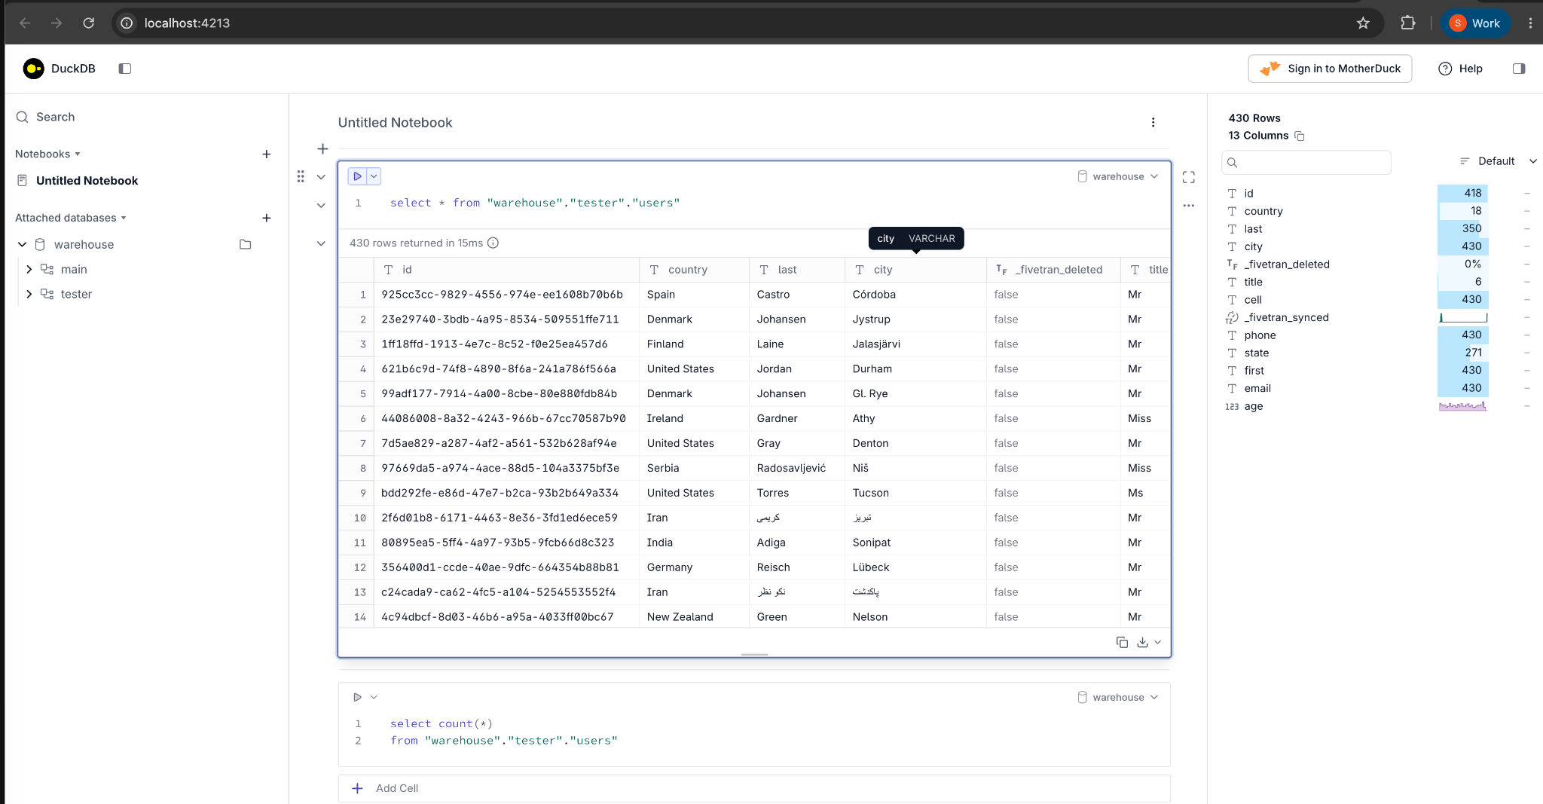
Task: Select the age column in inspector
Action: [1254, 406]
